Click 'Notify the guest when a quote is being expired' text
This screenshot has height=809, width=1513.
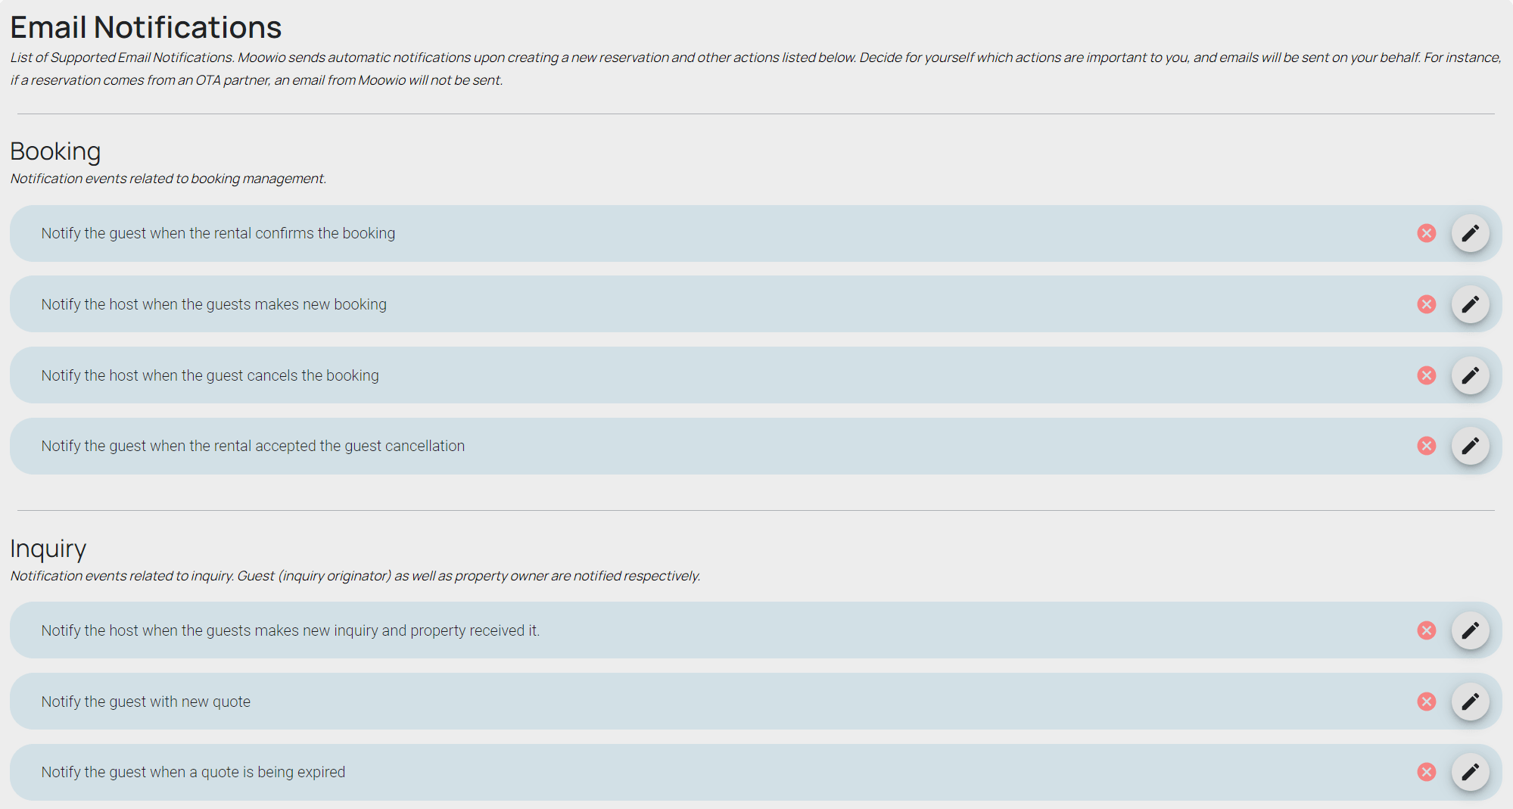click(x=193, y=772)
